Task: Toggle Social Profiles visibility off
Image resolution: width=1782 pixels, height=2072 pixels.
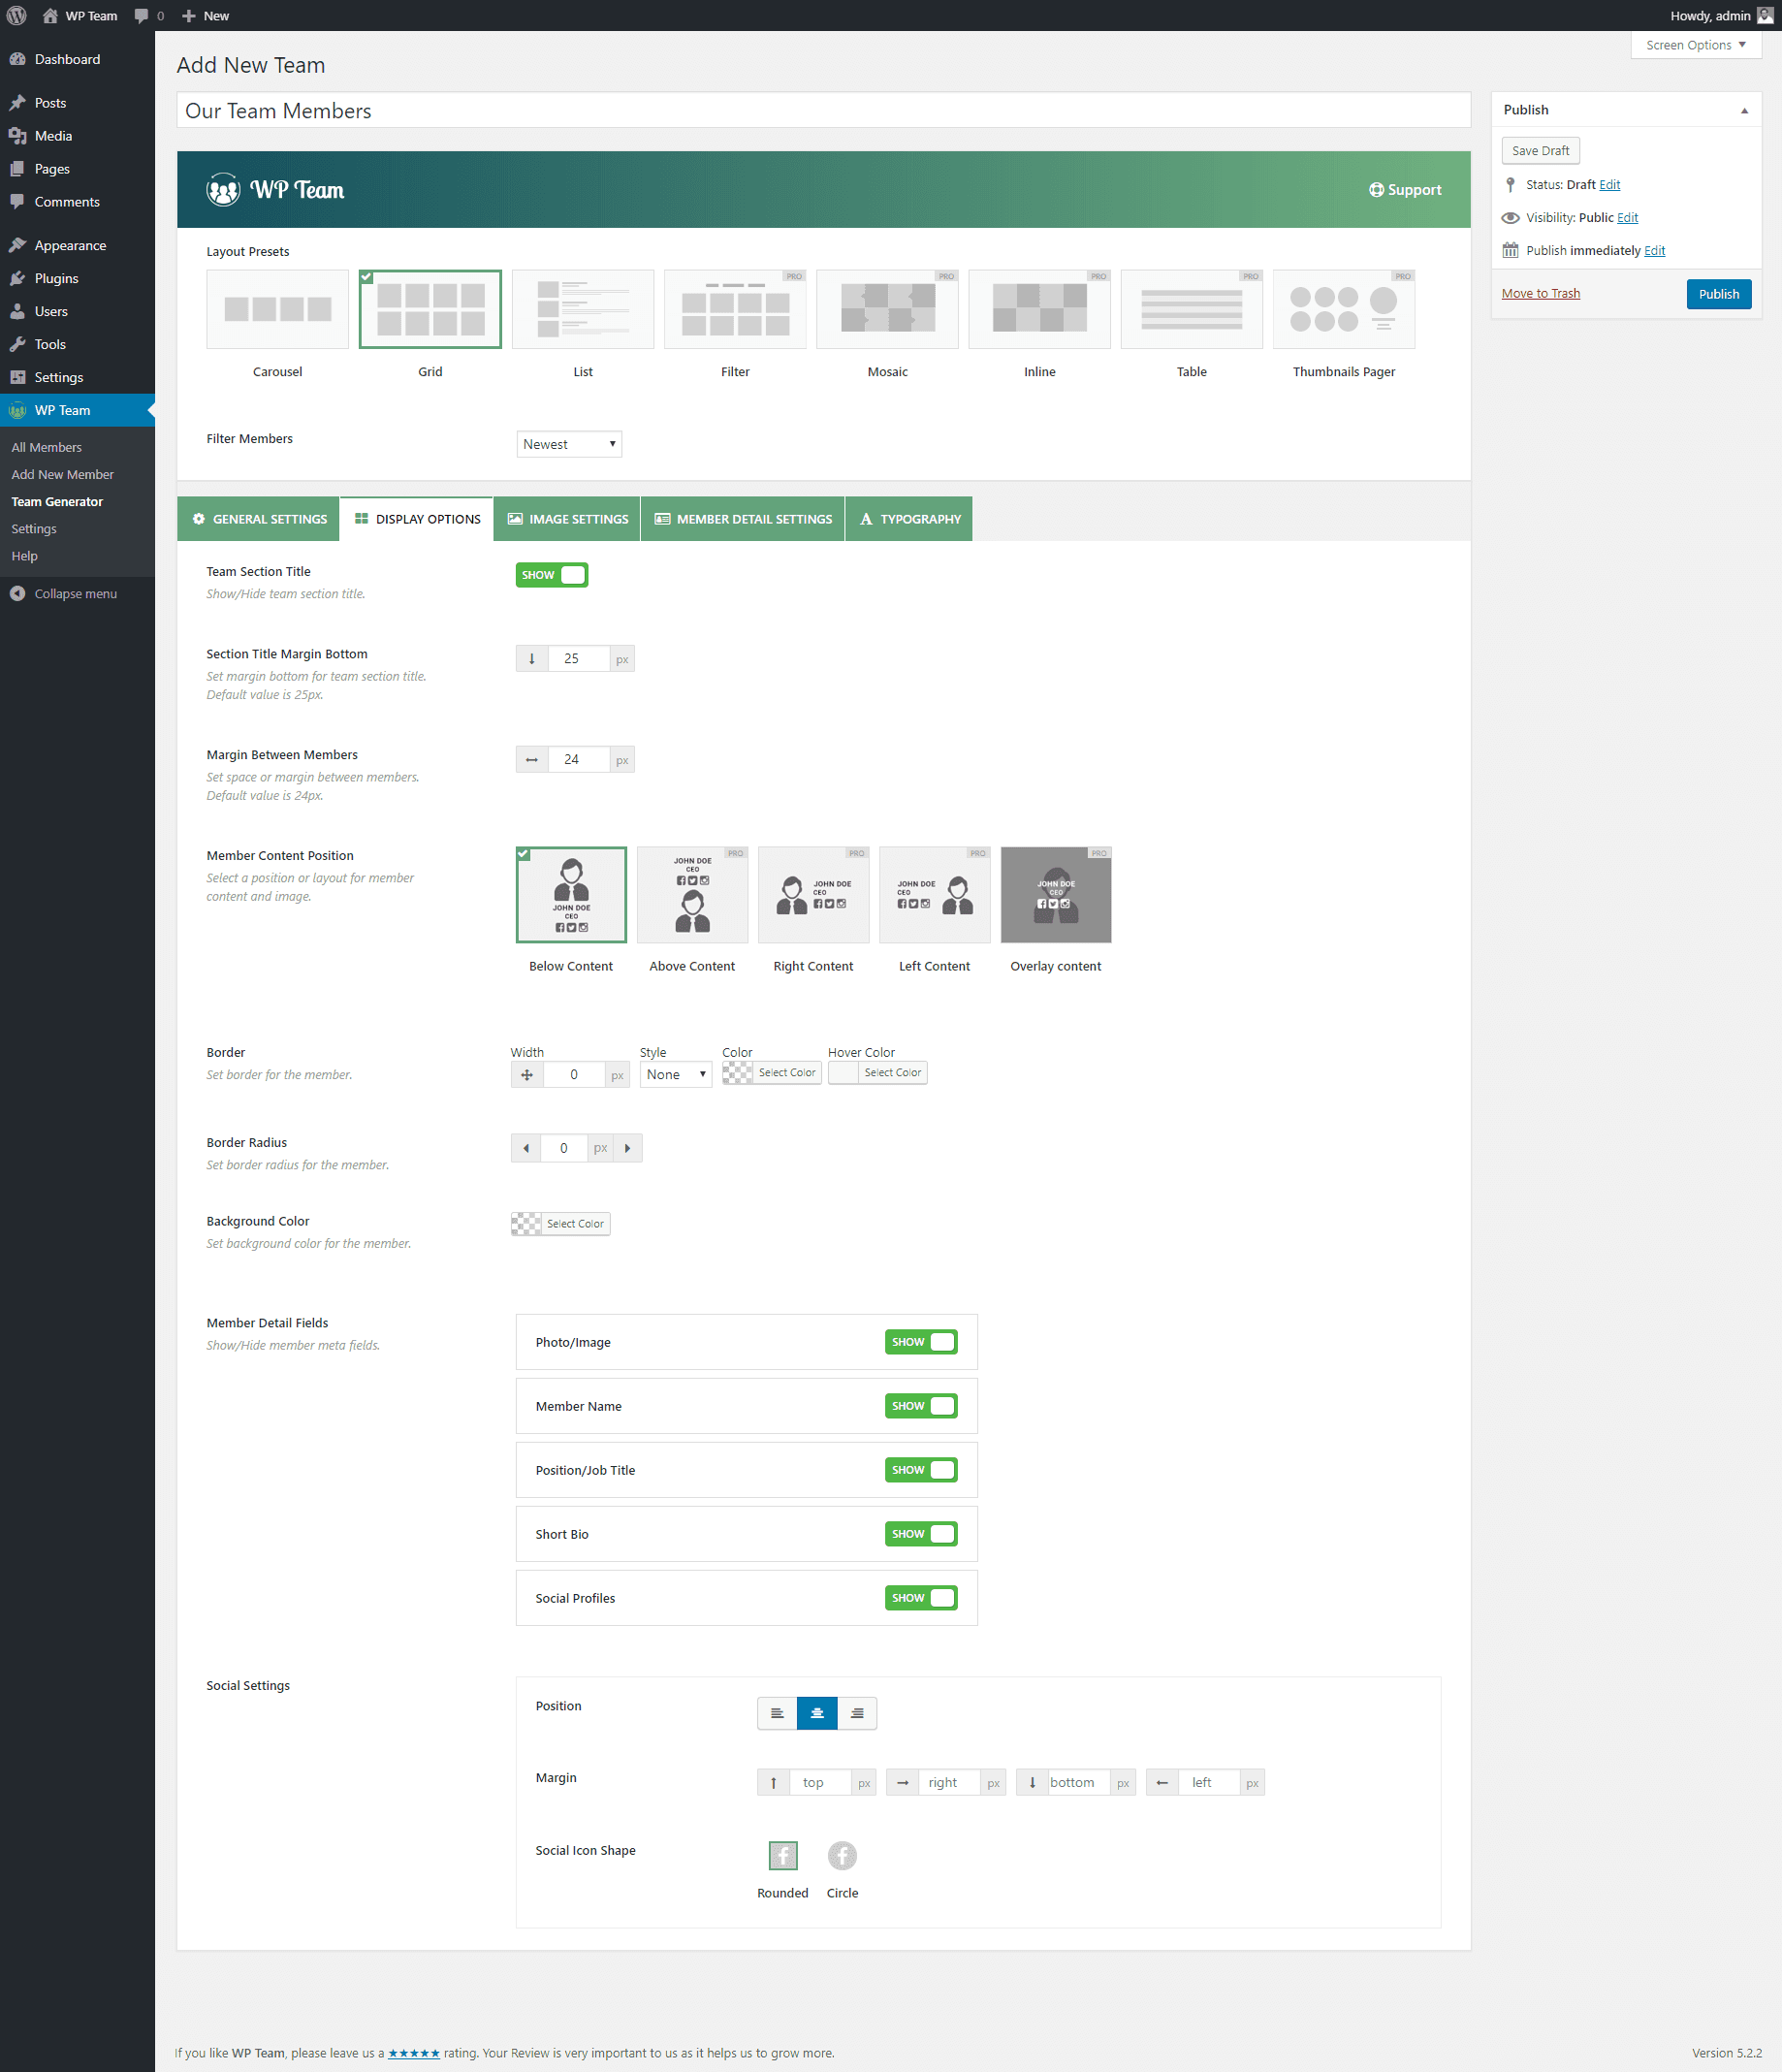Action: tap(920, 1598)
